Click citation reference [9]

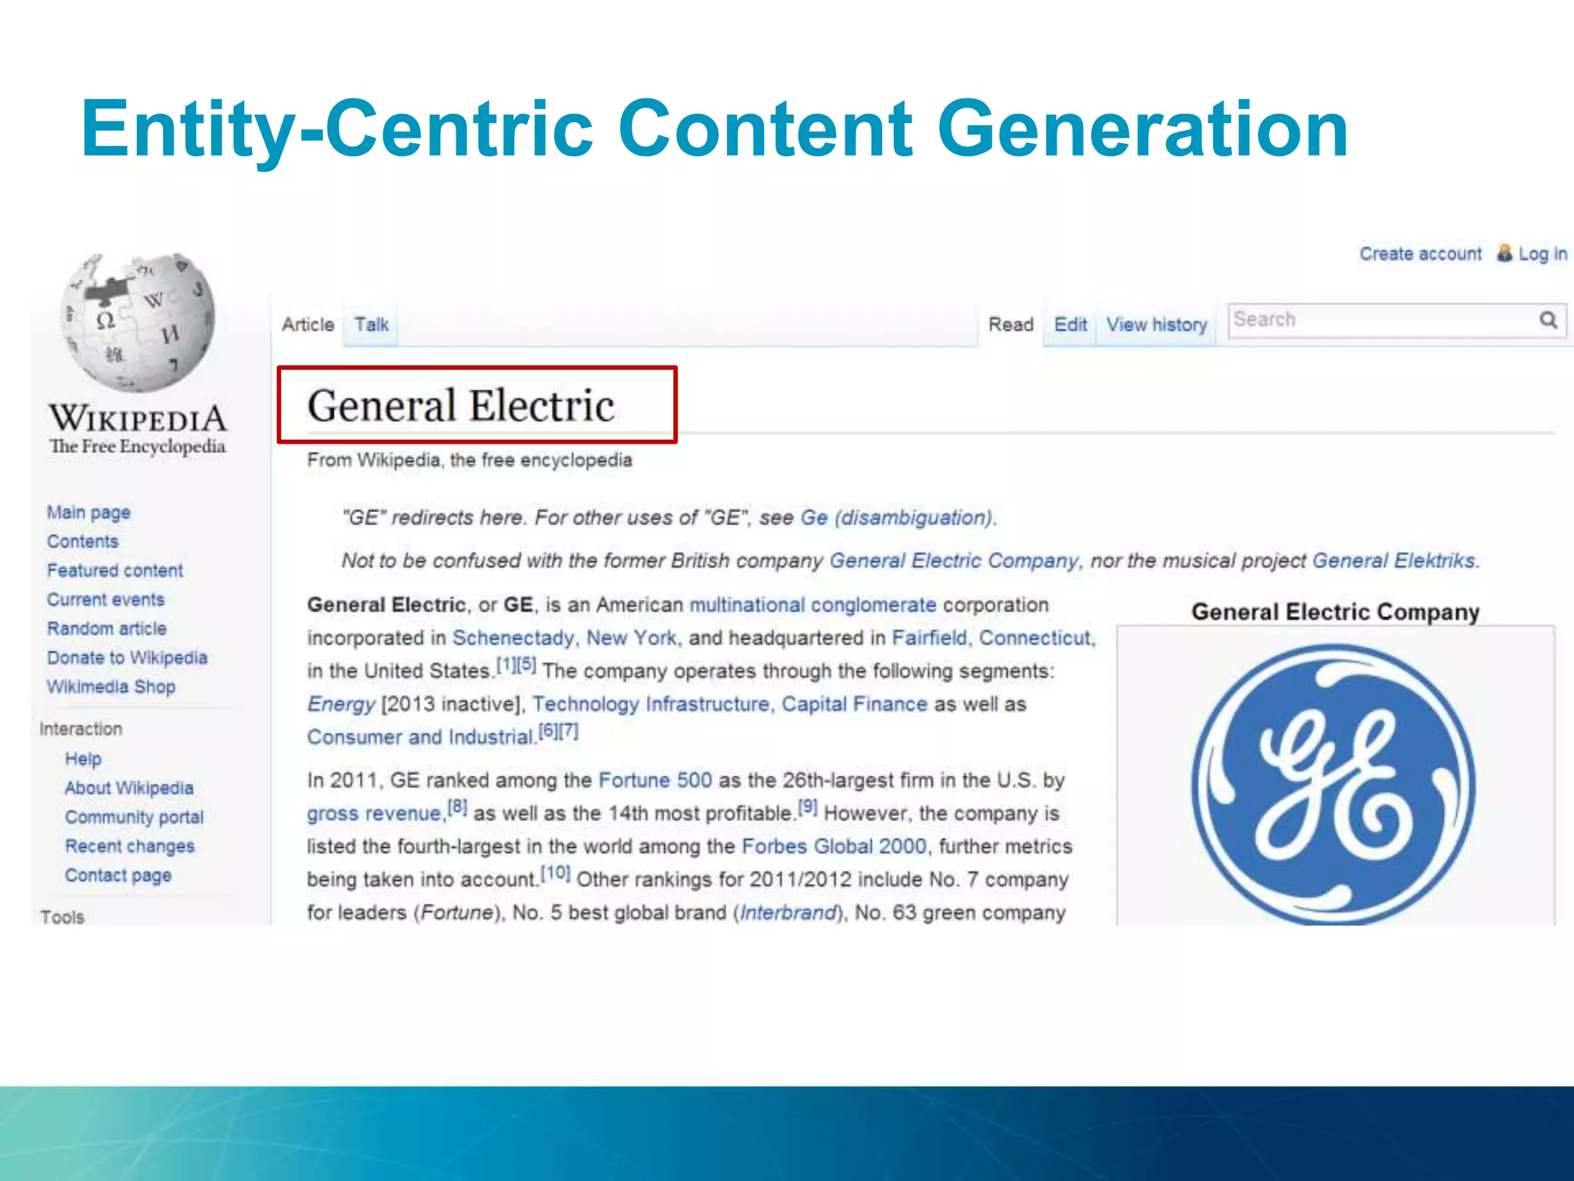point(807,807)
